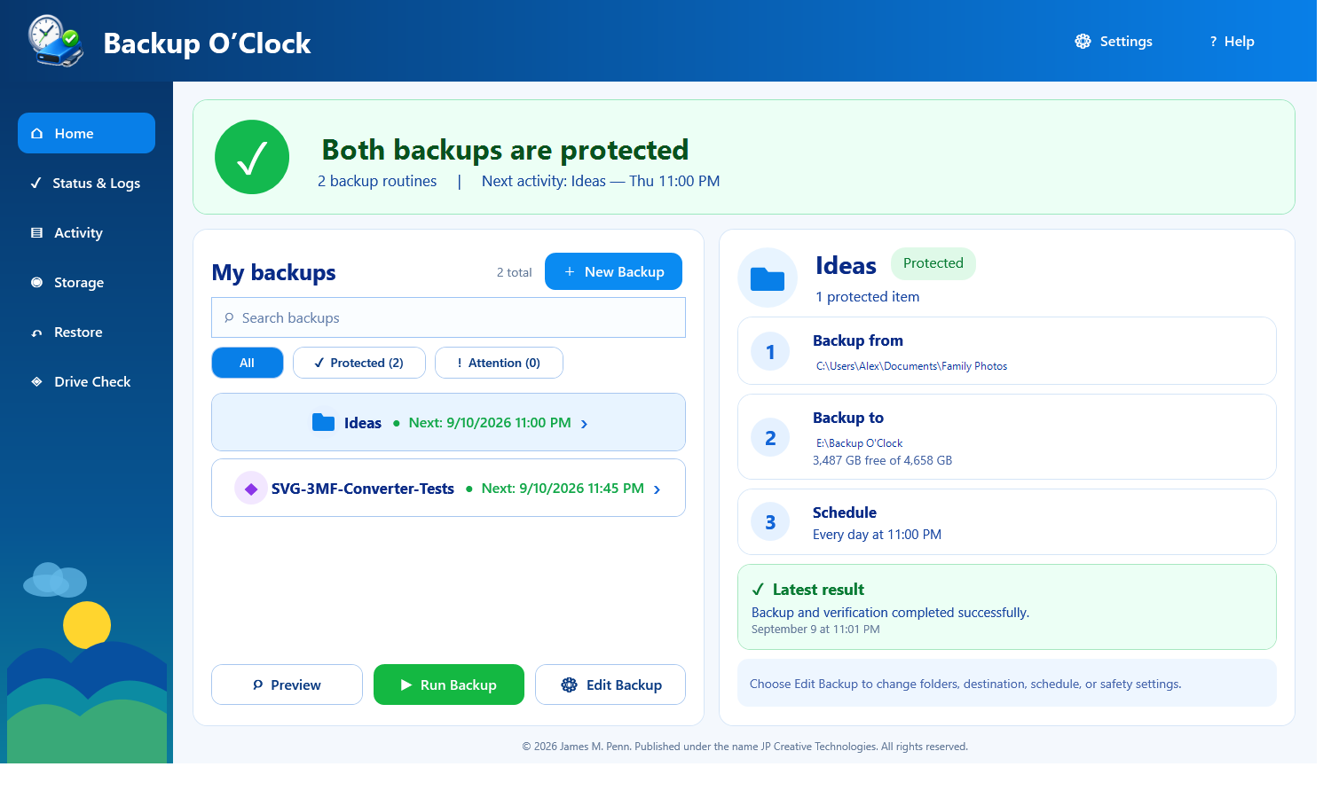Click the checkmark beside Latest result

(x=758, y=590)
